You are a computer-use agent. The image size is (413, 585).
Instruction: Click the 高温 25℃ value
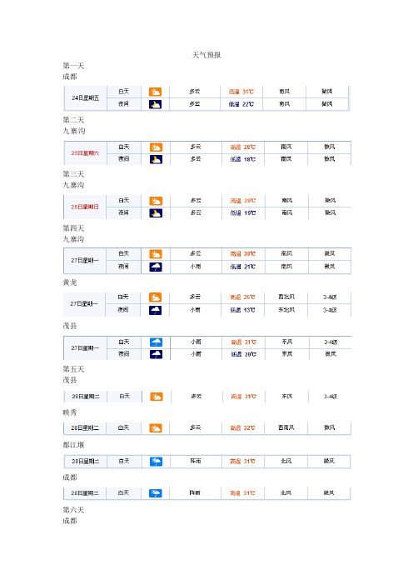click(242, 297)
